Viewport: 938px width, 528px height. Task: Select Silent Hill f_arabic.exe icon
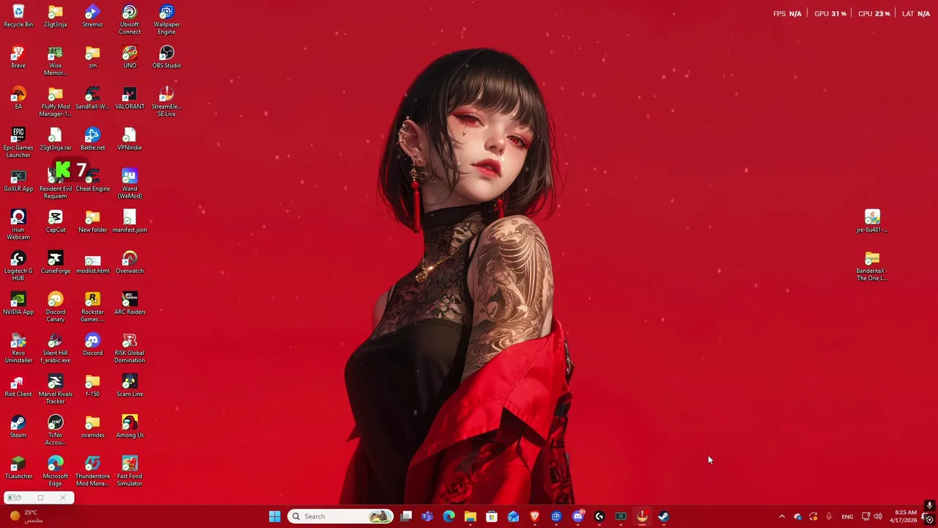point(55,348)
